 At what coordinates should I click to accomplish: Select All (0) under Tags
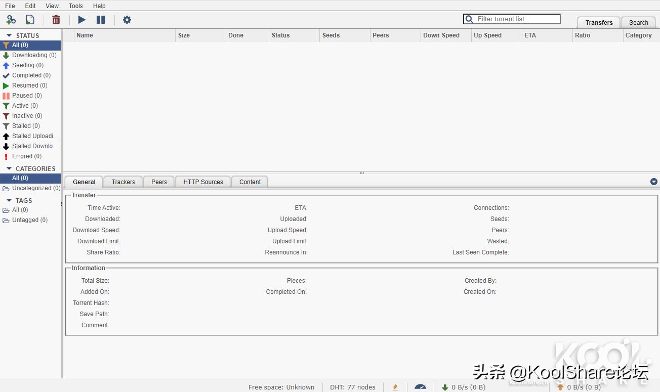point(30,210)
